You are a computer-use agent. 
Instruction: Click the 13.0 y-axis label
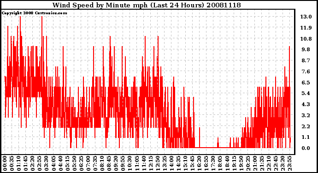point(306,17)
